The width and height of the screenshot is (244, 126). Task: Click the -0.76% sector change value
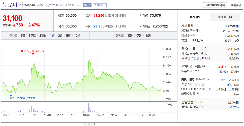234,107
